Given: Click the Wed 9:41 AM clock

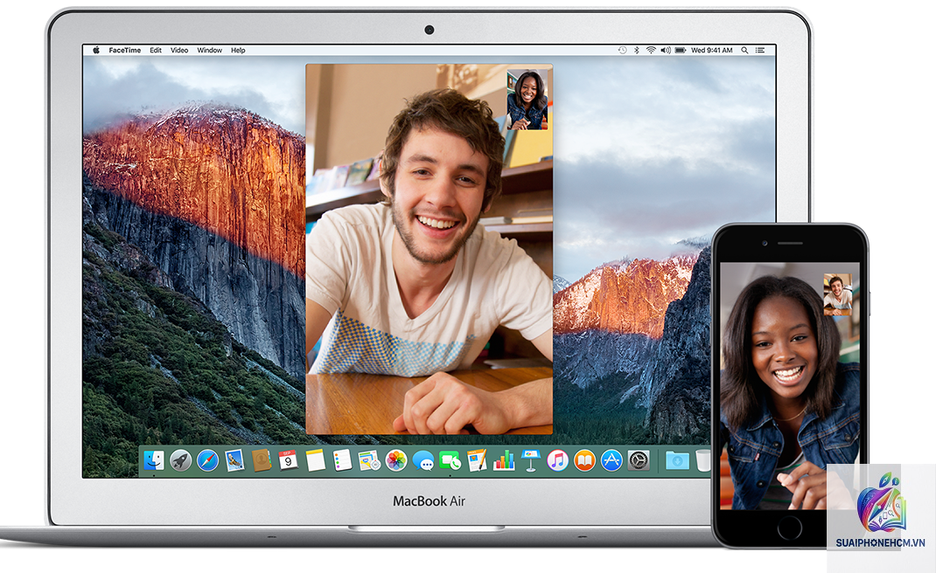Looking at the screenshot, I should click(711, 50).
